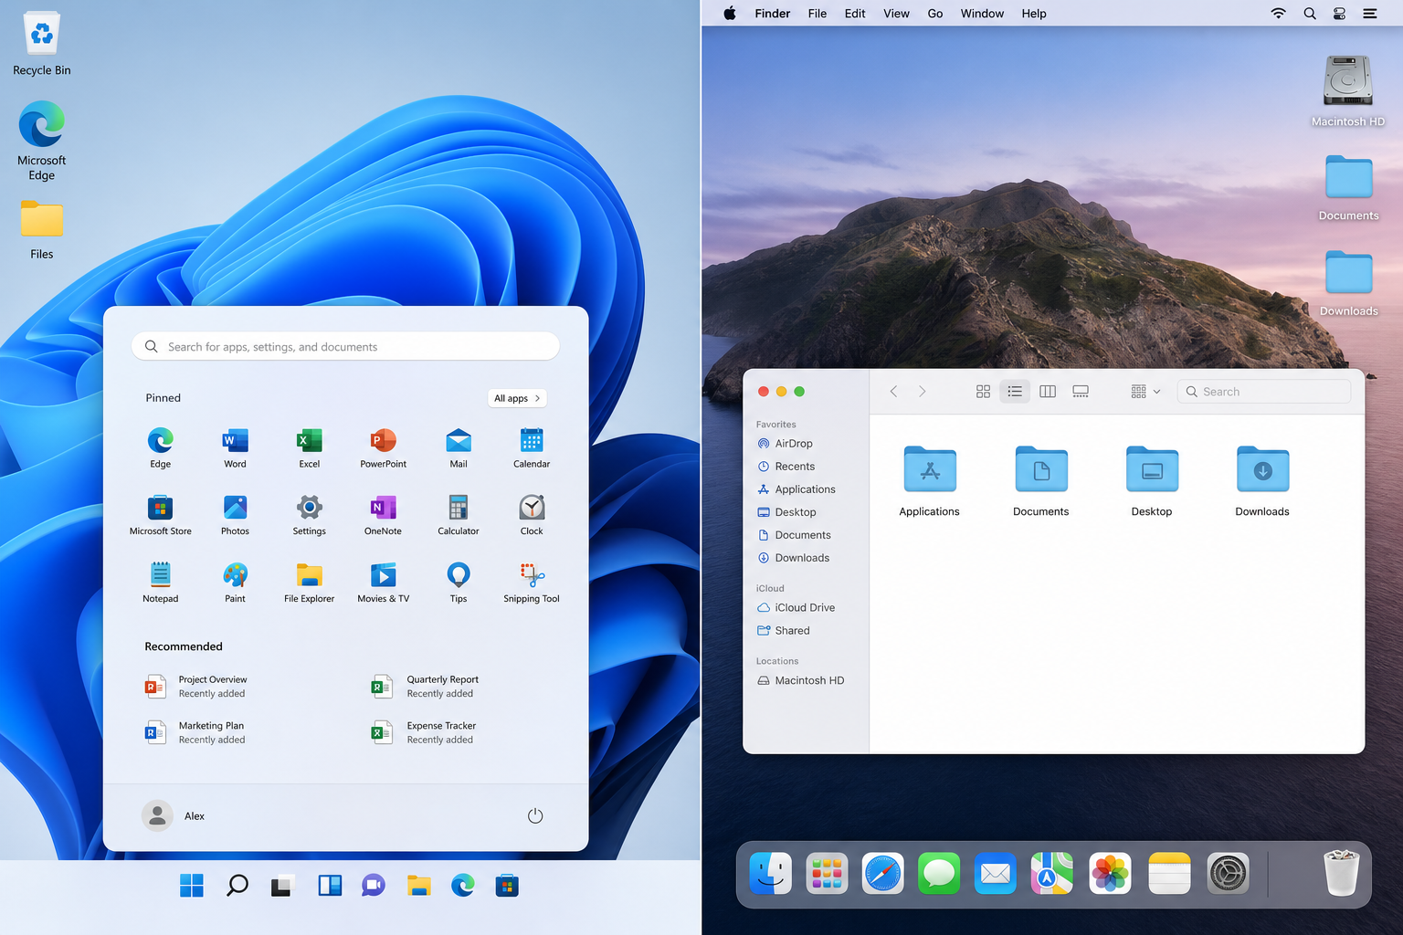Launch Movies & TV app
Screen dimensions: 1403x935
[384, 583]
